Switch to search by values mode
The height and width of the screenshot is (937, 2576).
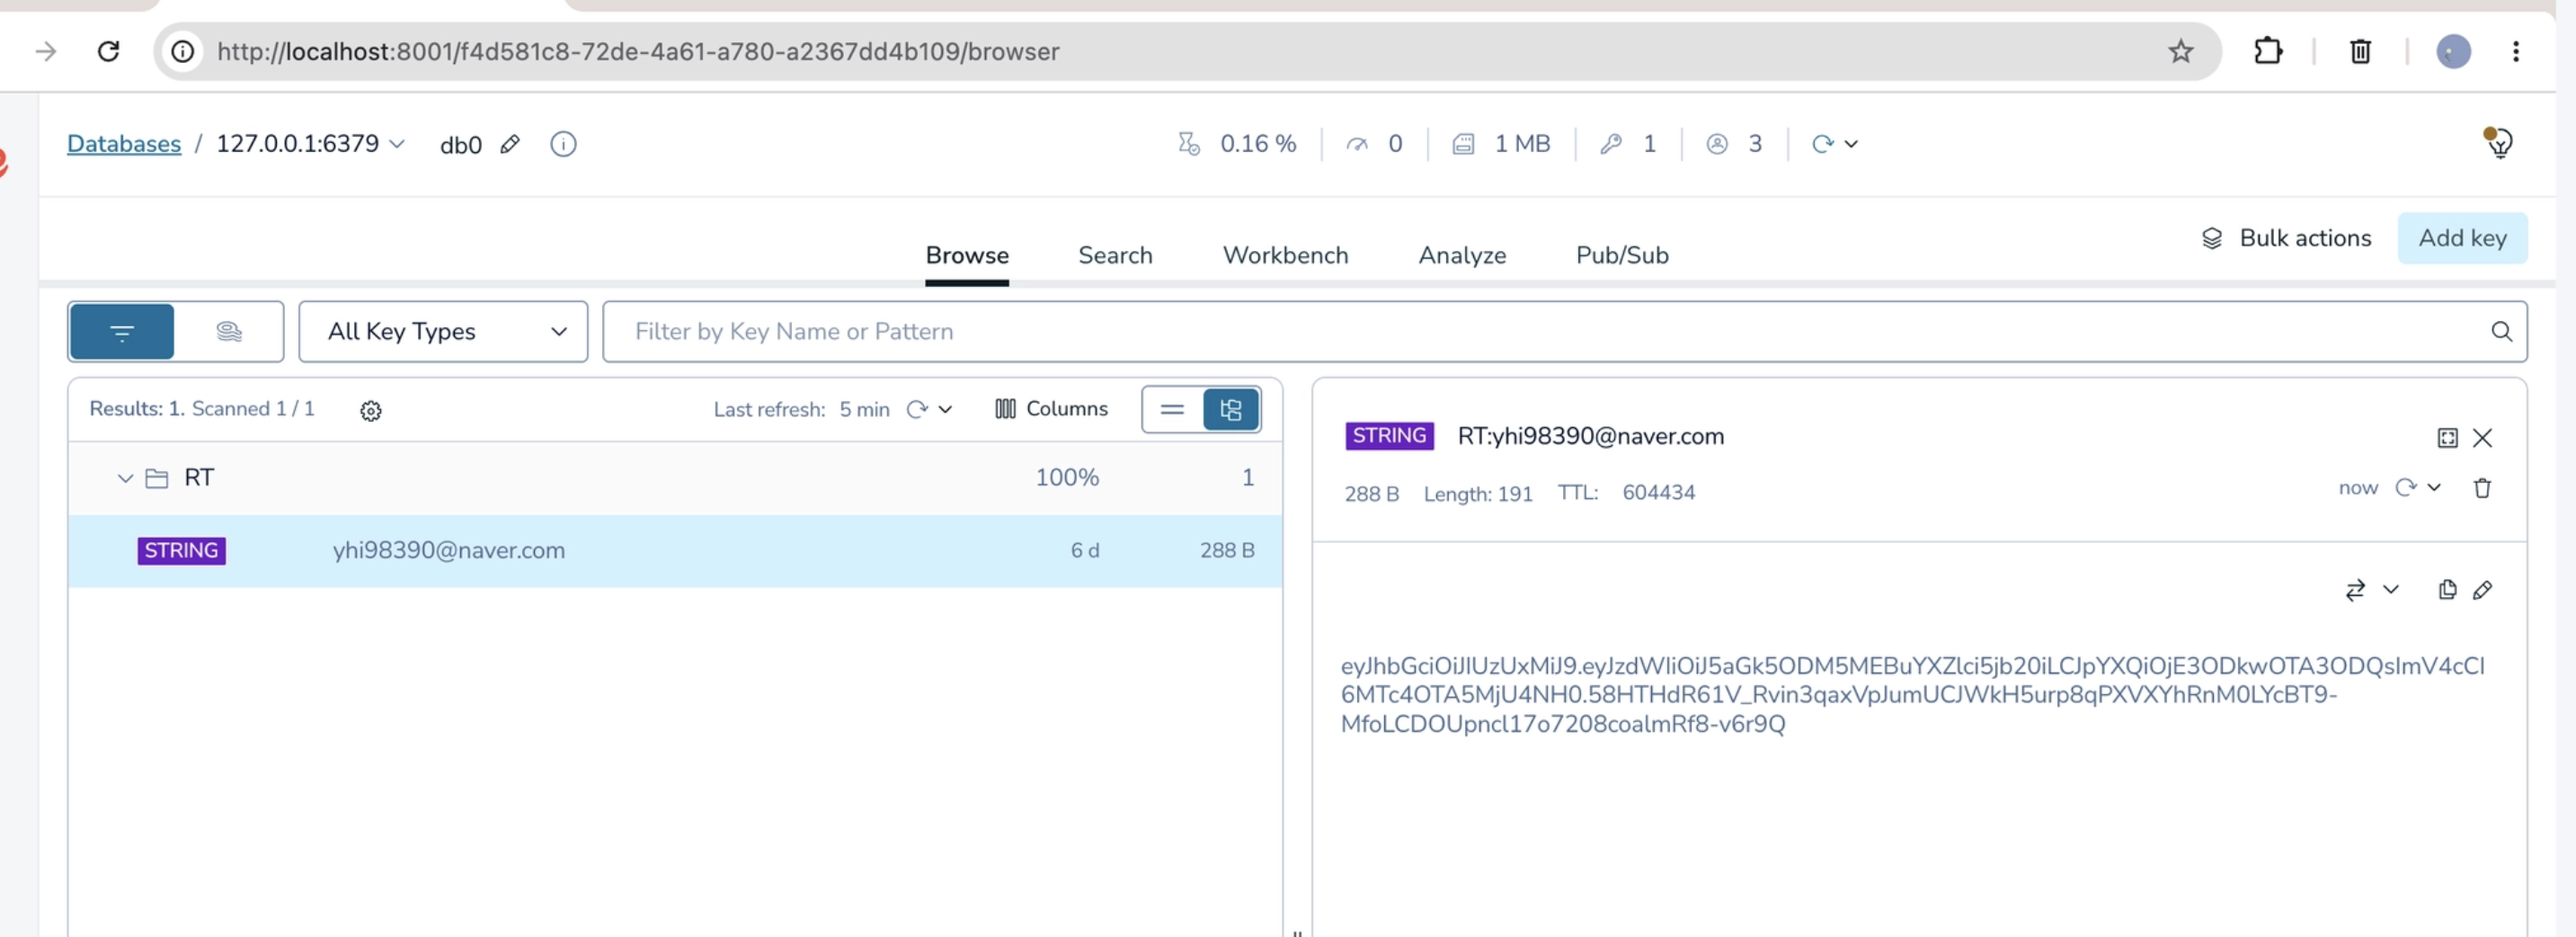229,331
